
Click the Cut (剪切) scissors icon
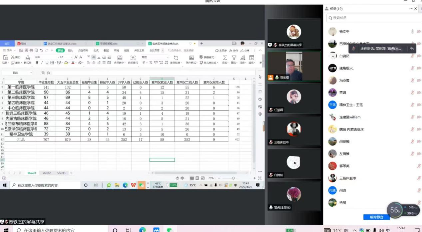pos(13,57)
